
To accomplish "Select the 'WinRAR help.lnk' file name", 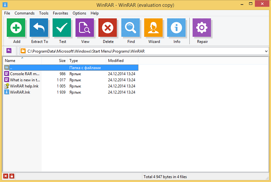I will click(24, 86).
